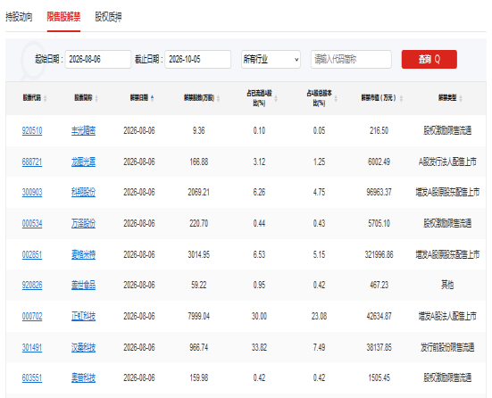
Task: Sort by 解禁类型 column sort icon
Action: pos(461,98)
